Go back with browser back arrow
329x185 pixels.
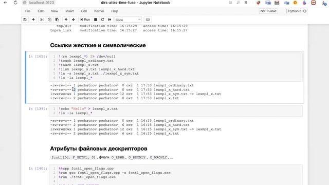tap(6, 3)
